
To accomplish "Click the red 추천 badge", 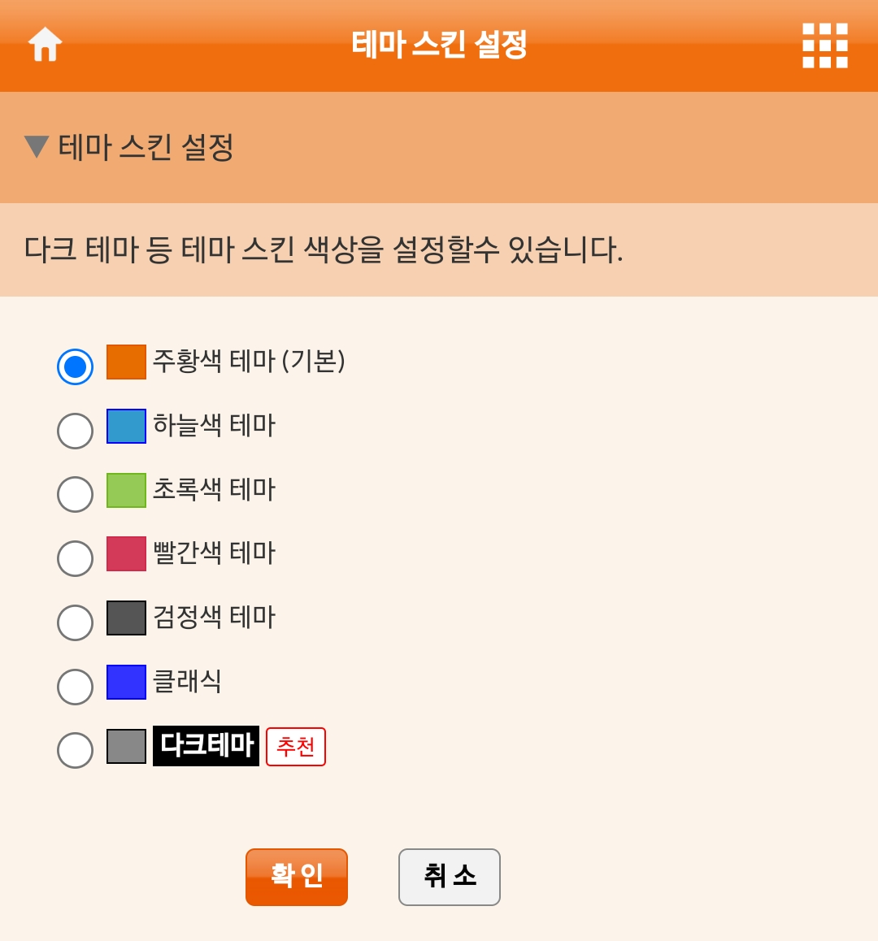I will [296, 747].
